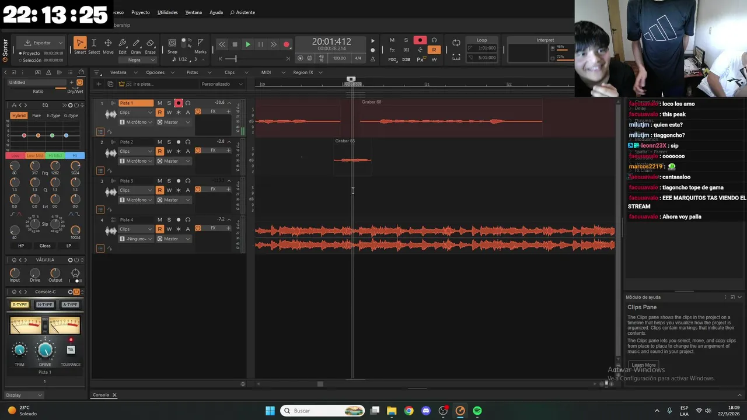Click the add track plus icon

click(99, 84)
